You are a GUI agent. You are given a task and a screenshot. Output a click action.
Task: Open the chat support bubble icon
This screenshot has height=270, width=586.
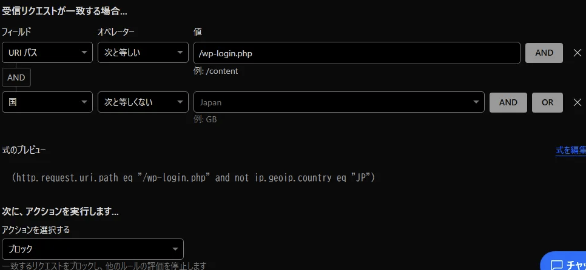pos(556,265)
